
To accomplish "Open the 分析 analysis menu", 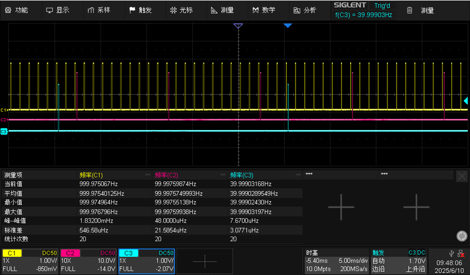I will point(305,10).
